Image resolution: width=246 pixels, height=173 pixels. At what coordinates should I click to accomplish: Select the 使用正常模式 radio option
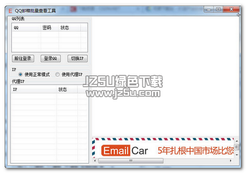[20, 74]
